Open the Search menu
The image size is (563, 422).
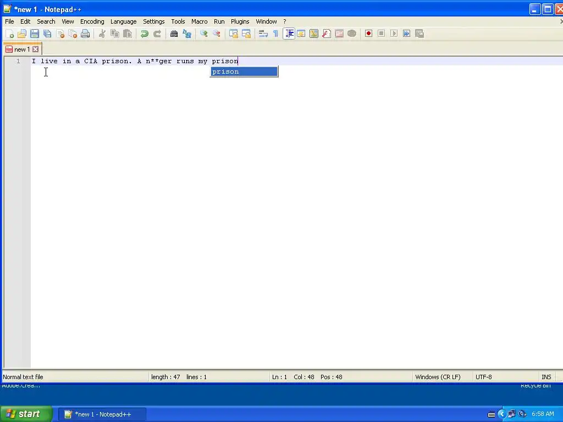(46, 21)
